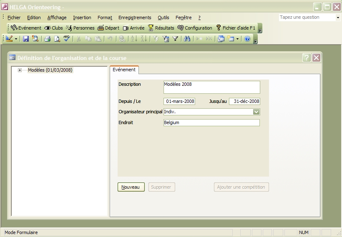Click the HELGA Orienteering app key icon
Screen dimensions: 342x237
5,7
